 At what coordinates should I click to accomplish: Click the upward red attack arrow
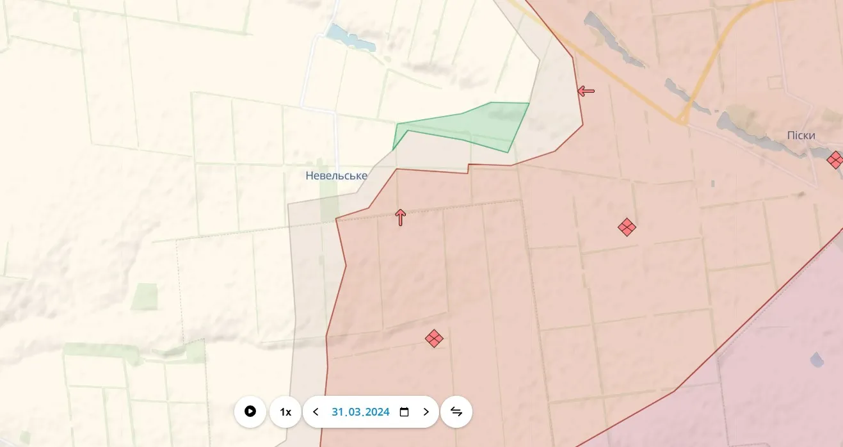coord(401,218)
